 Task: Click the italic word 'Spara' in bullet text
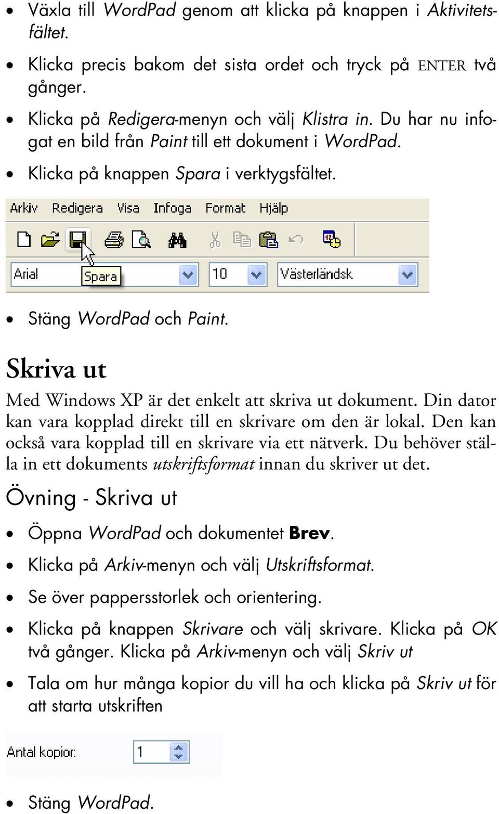point(198,174)
